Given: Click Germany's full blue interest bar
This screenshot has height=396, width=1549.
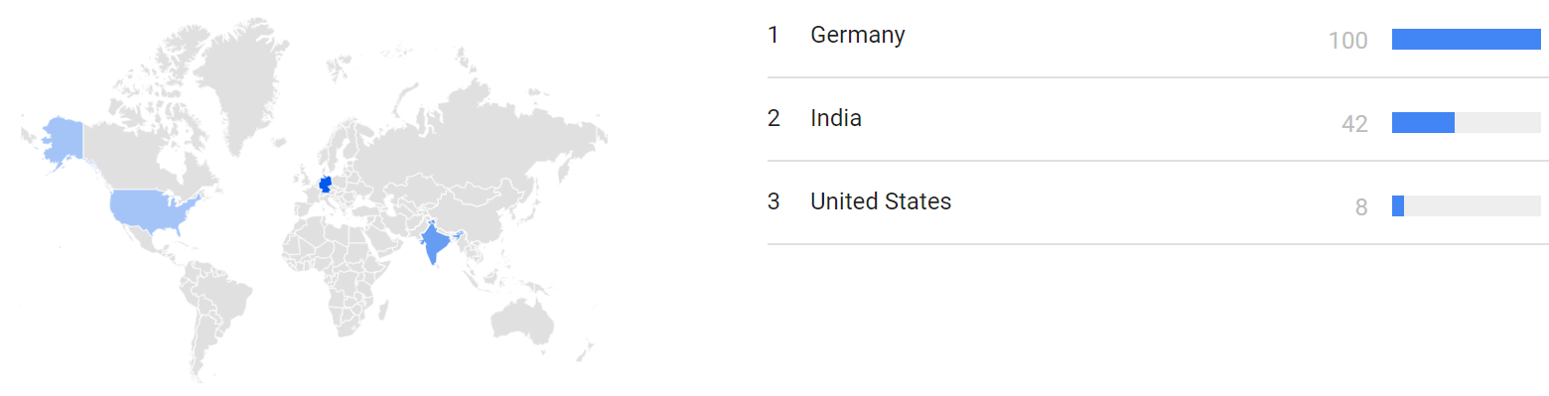Looking at the screenshot, I should [x=1466, y=40].
